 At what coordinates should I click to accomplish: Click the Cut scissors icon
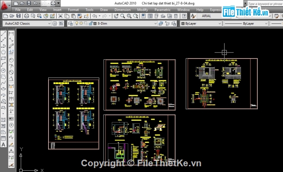[x=60, y=16]
